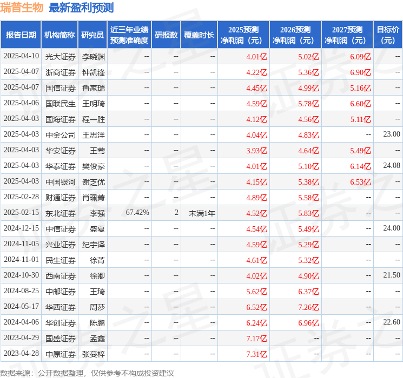Click the 5.78亿 forecast value

308,104
